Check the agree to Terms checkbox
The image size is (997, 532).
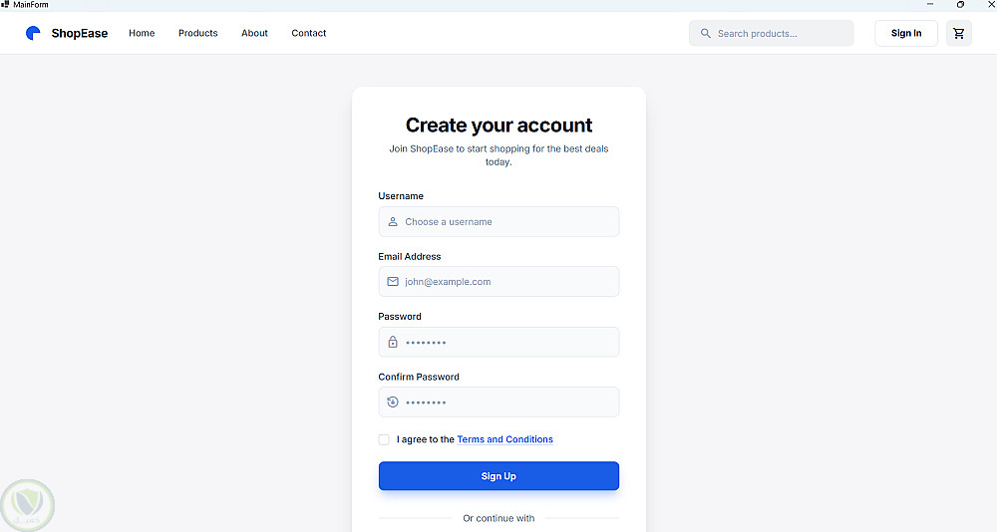point(384,439)
